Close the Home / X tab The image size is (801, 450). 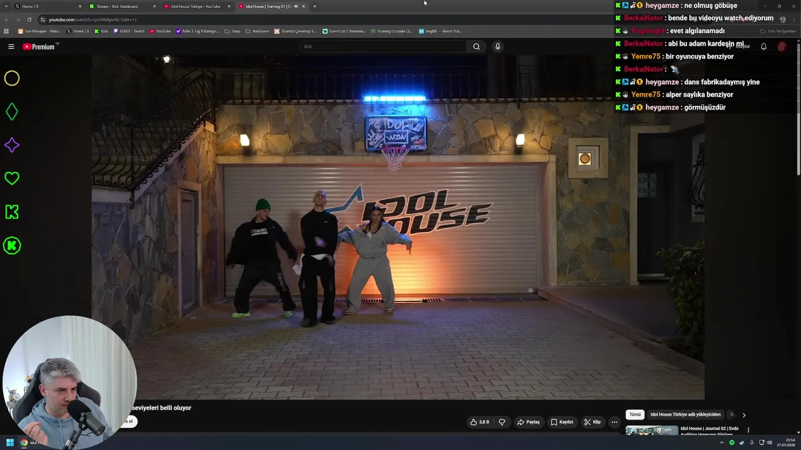pyautogui.click(x=80, y=6)
